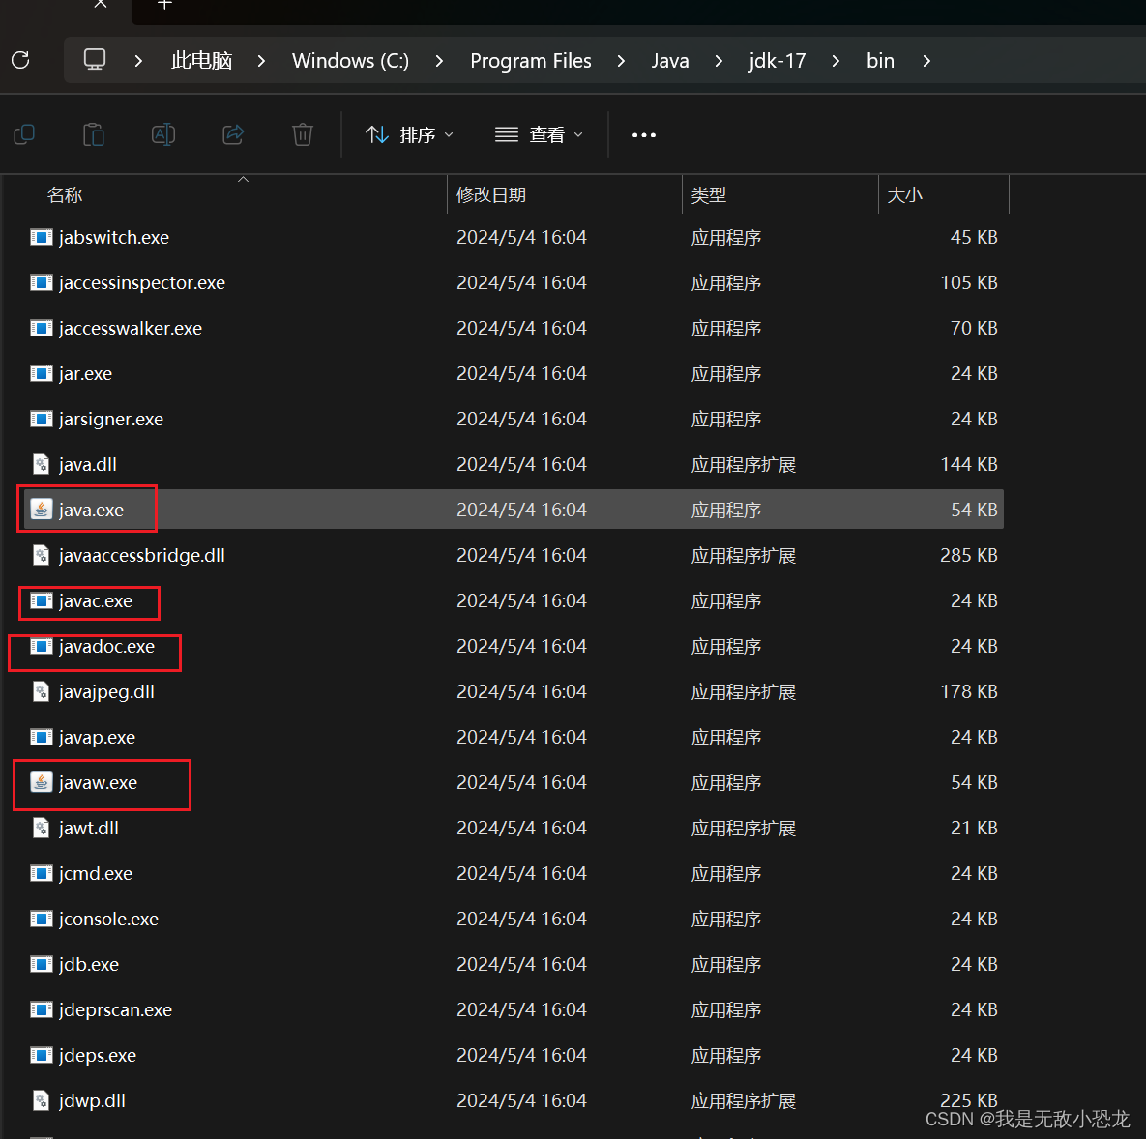This screenshot has height=1139, width=1146.
Task: Expand chevron after bin breadcrumb
Action: (x=926, y=61)
